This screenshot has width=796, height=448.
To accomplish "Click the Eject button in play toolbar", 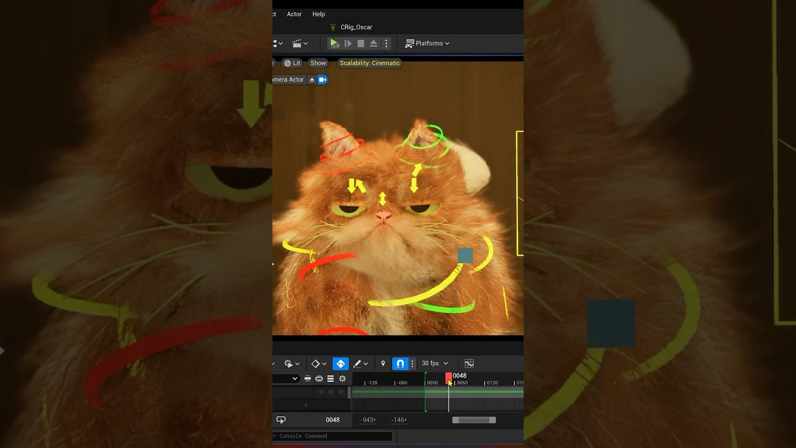I will pos(374,44).
